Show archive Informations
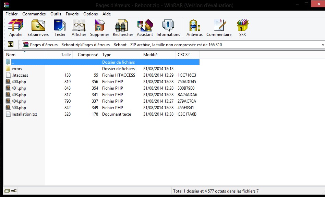 pyautogui.click(x=168, y=25)
